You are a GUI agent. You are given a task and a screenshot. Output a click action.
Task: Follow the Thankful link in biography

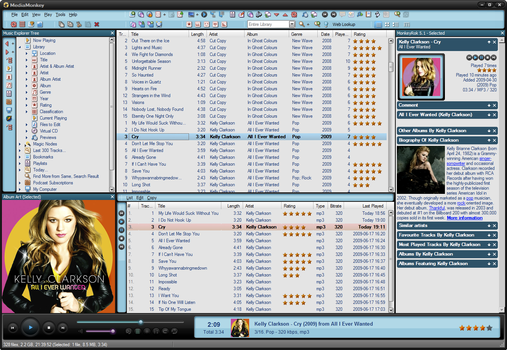(437, 208)
